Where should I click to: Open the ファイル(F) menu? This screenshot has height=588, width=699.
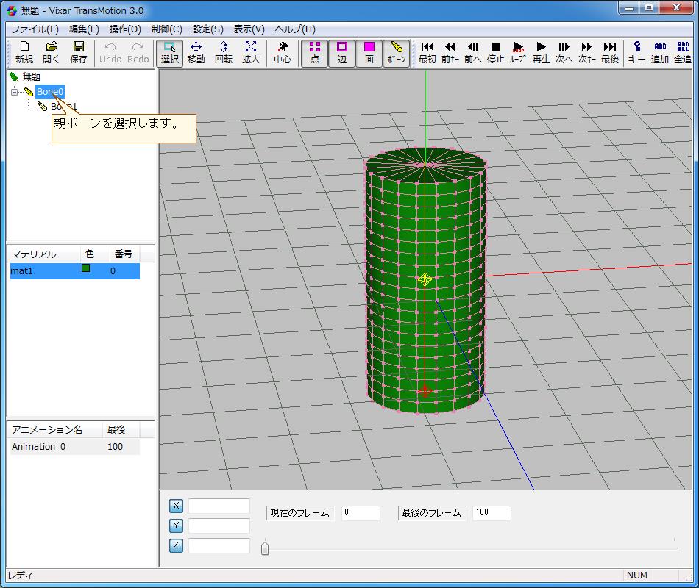[35, 29]
